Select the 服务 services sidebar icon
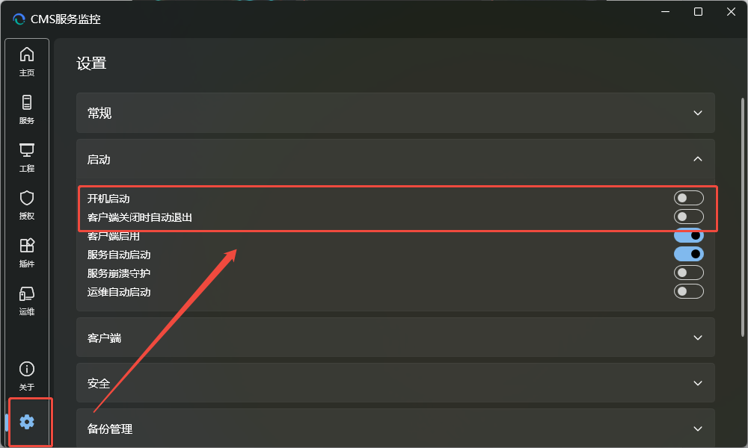The width and height of the screenshot is (748, 448). (27, 108)
